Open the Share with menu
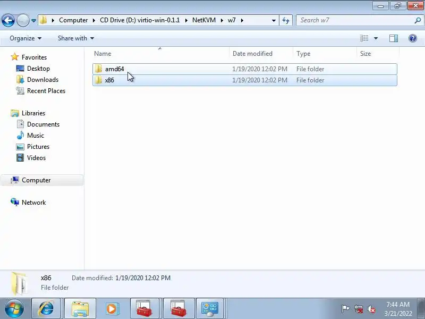 tap(76, 38)
